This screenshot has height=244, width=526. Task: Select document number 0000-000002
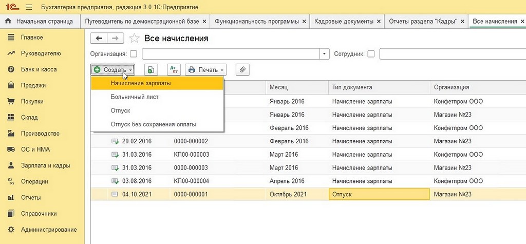point(191,141)
